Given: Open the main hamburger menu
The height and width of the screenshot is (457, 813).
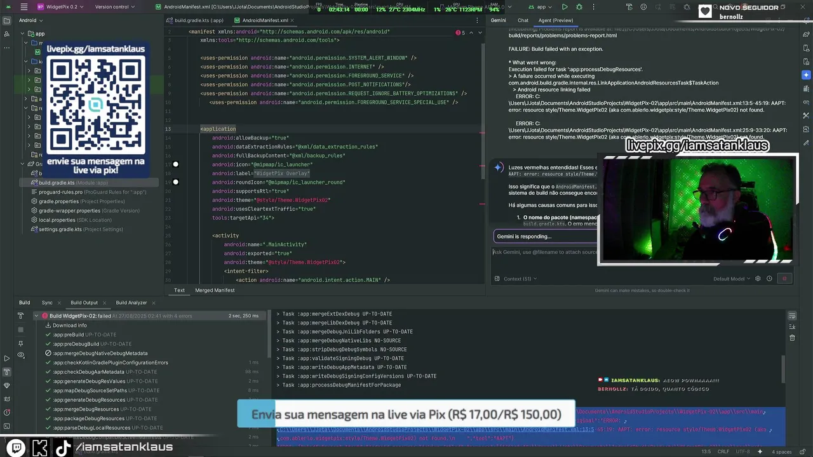Looking at the screenshot, I should [x=24, y=7].
